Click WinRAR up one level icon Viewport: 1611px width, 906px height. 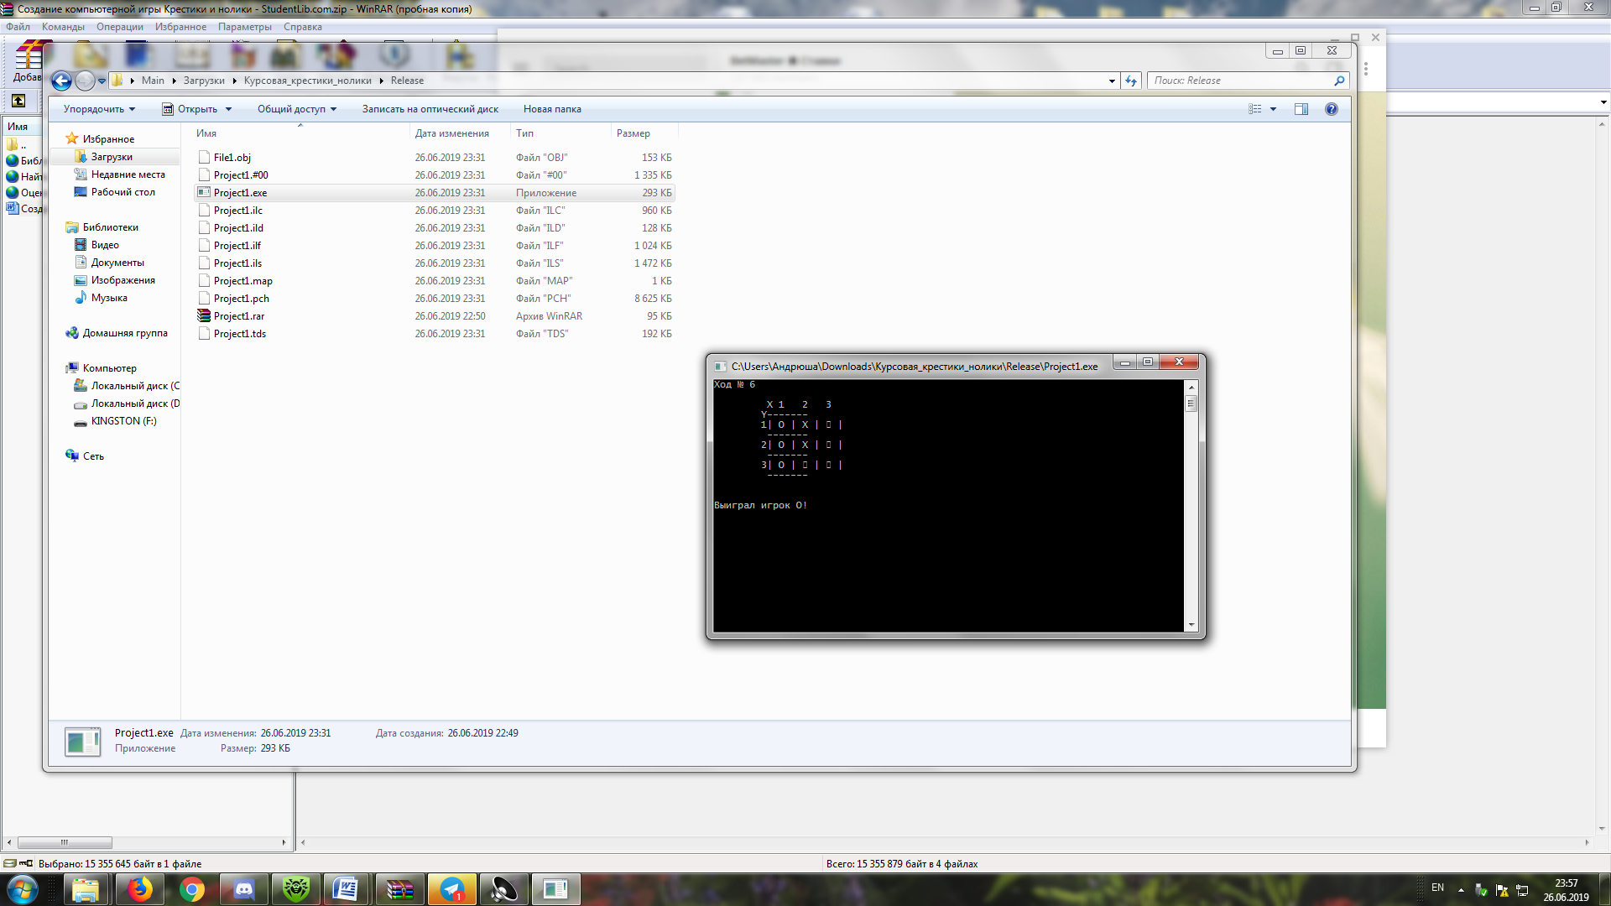(x=18, y=101)
